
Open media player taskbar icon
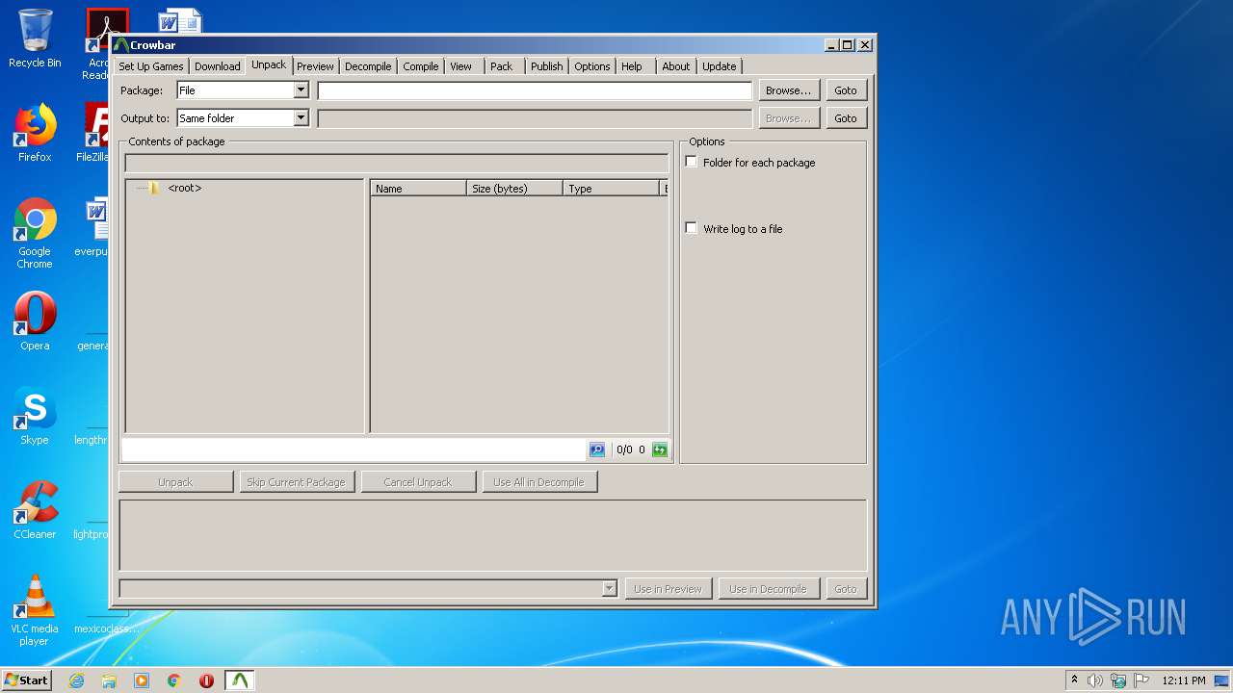point(142,680)
